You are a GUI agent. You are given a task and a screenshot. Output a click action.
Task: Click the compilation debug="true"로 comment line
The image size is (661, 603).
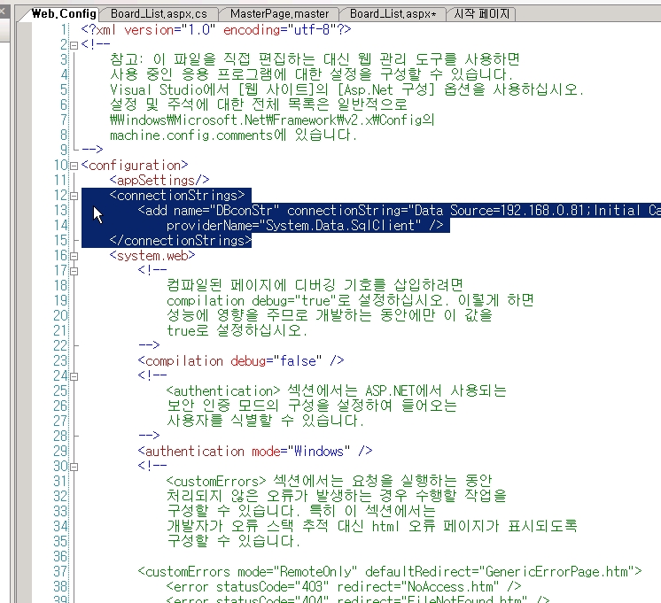[350, 301]
